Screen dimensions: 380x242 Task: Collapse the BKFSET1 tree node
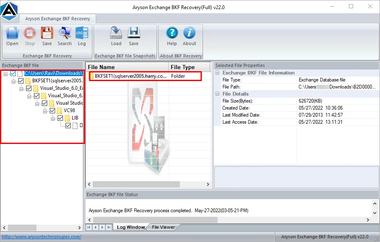14,81
